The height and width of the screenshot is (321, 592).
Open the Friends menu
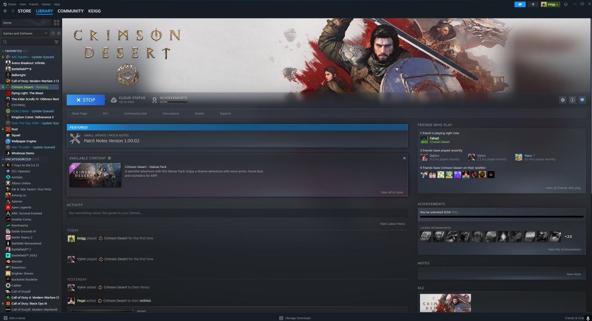click(x=34, y=4)
